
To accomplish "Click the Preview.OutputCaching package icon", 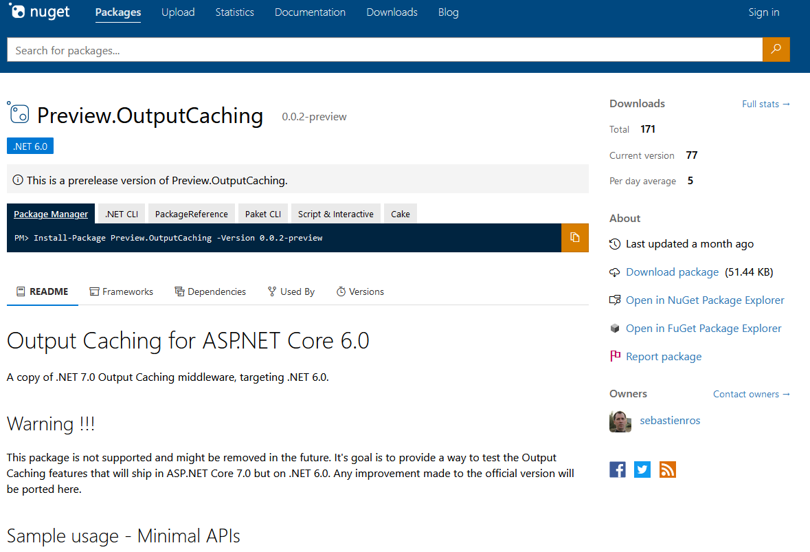I will tap(19, 113).
